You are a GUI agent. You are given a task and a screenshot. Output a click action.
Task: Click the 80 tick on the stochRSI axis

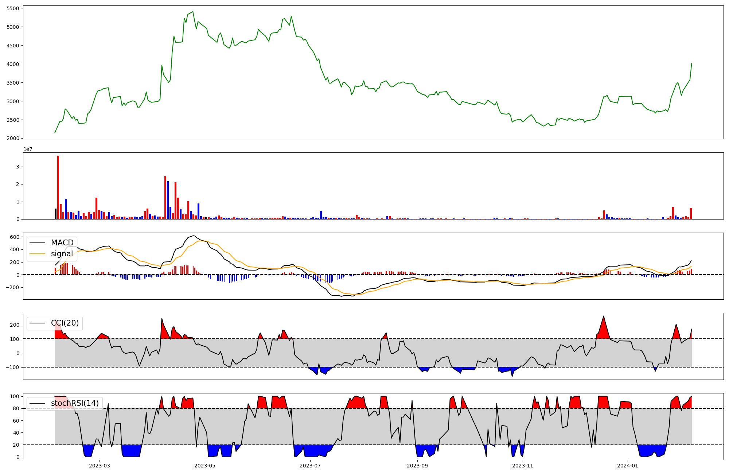16,408
